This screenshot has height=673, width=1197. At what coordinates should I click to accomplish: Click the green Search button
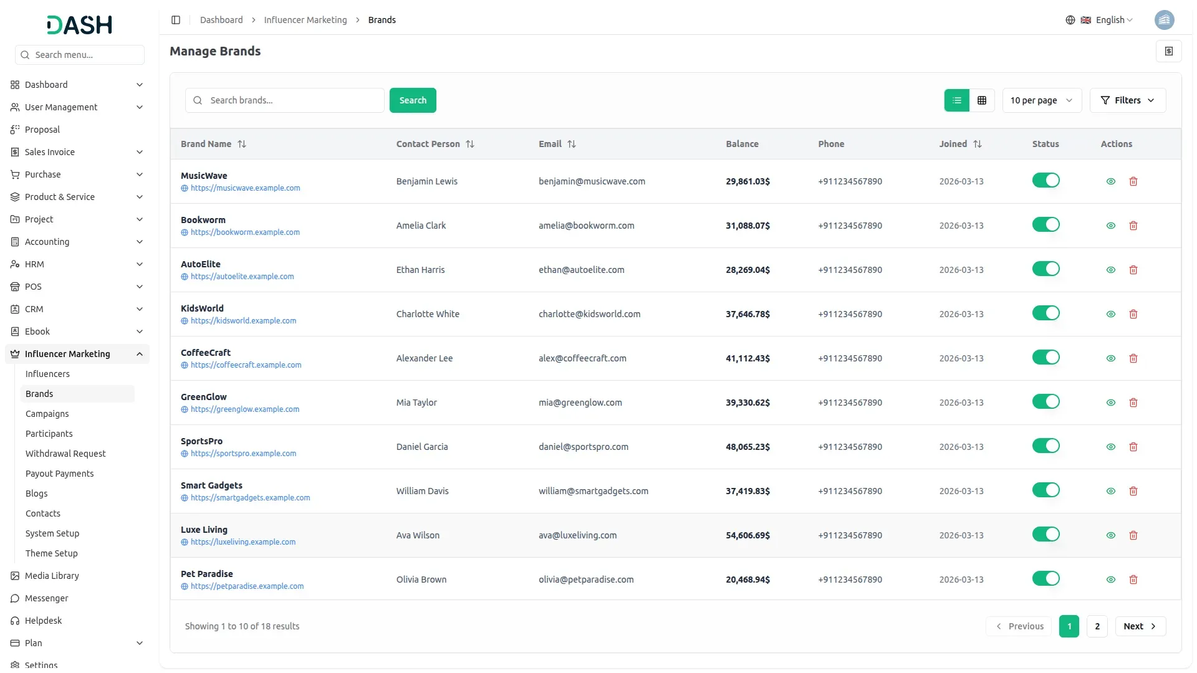(413, 100)
